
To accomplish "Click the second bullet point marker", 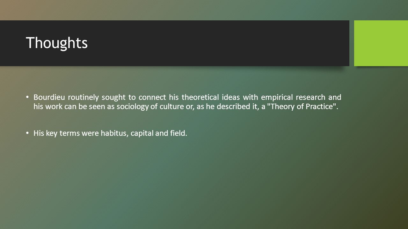I will pos(27,133).
